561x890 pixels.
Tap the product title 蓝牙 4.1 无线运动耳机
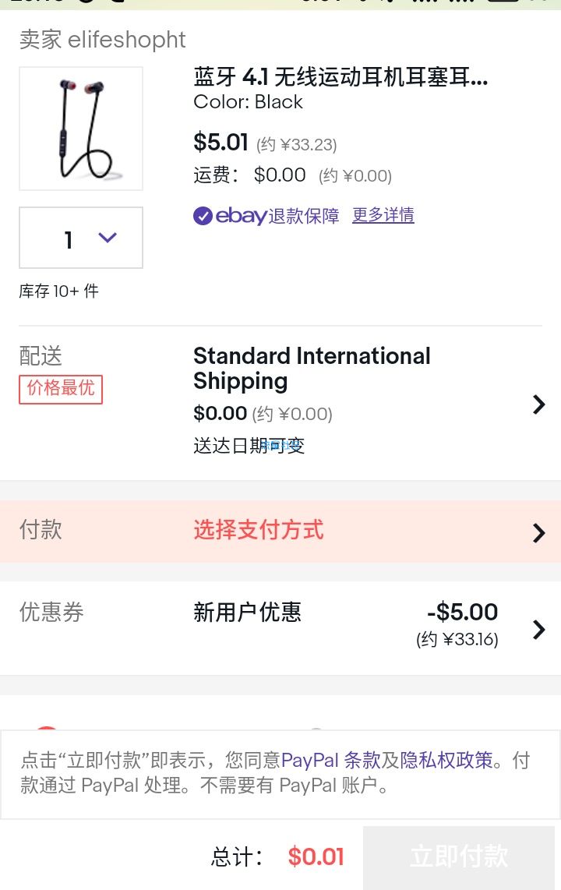point(340,76)
